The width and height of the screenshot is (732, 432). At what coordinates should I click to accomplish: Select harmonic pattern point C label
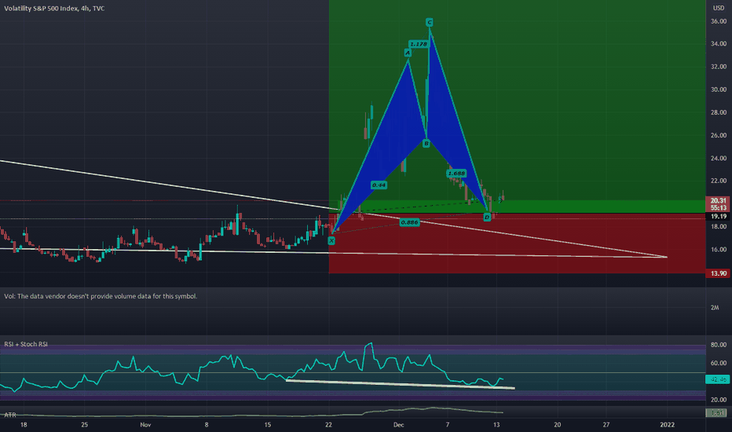429,22
